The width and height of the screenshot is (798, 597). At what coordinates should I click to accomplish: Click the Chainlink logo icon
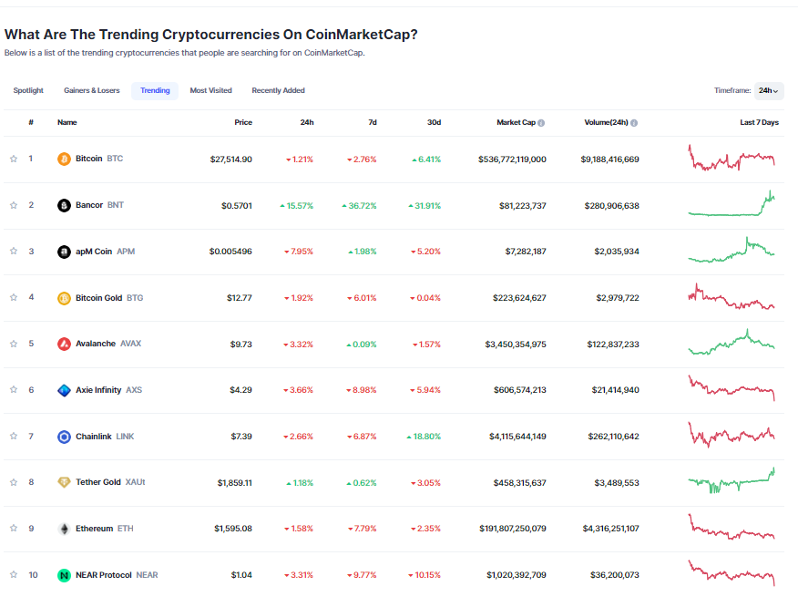64,437
